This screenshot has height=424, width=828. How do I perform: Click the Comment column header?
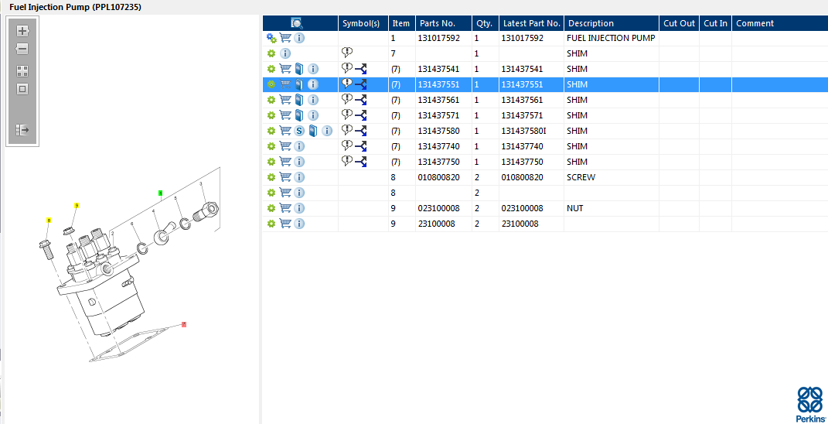pyautogui.click(x=780, y=23)
